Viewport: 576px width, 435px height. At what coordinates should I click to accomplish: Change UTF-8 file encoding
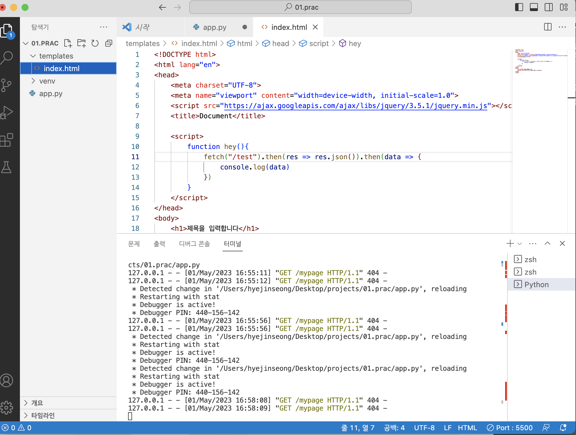pyautogui.click(x=424, y=428)
